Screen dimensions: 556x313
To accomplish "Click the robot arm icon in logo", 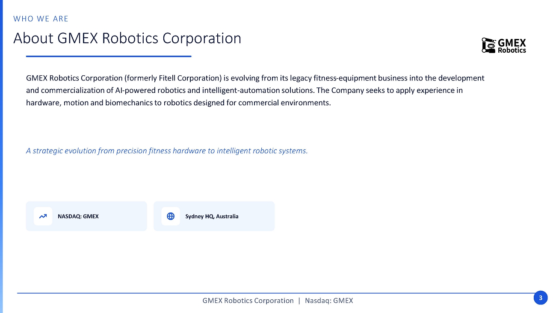I will click(489, 45).
